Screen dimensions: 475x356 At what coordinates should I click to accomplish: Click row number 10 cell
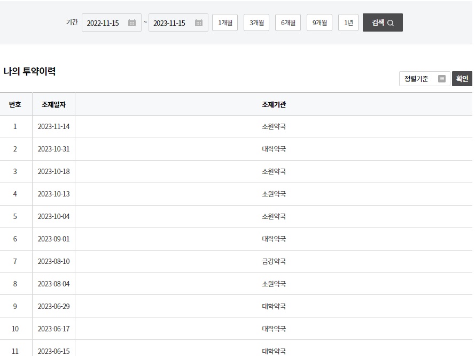click(x=15, y=329)
